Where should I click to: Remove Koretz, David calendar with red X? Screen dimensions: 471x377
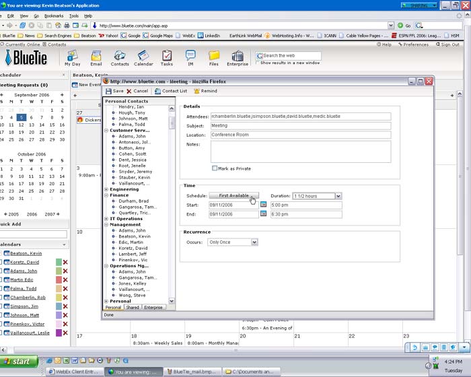[x=65, y=262]
